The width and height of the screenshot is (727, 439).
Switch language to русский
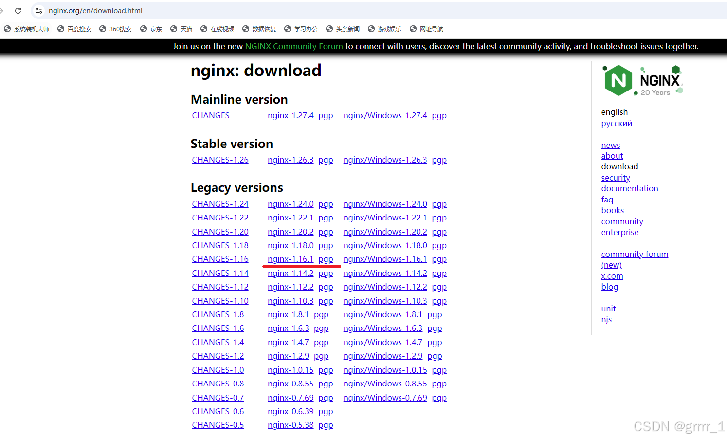tap(617, 123)
